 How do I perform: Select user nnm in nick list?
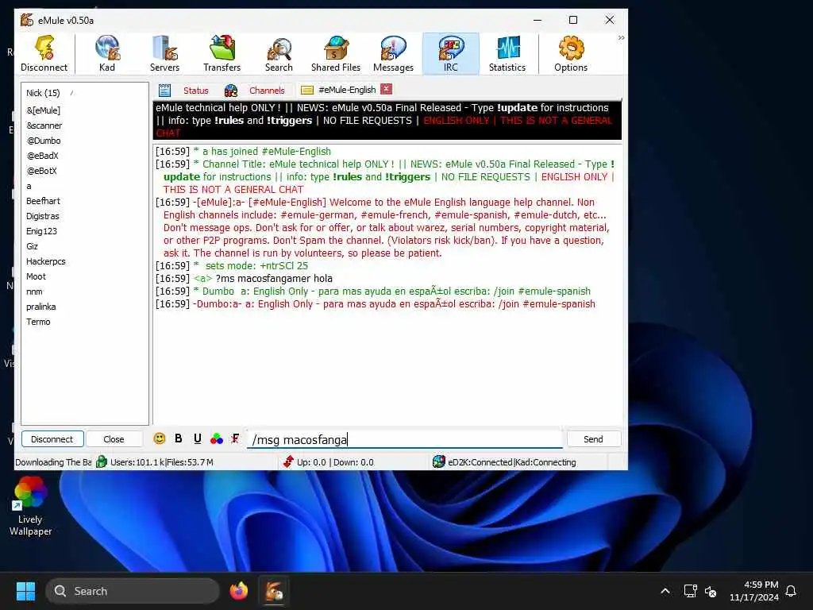pyautogui.click(x=34, y=291)
